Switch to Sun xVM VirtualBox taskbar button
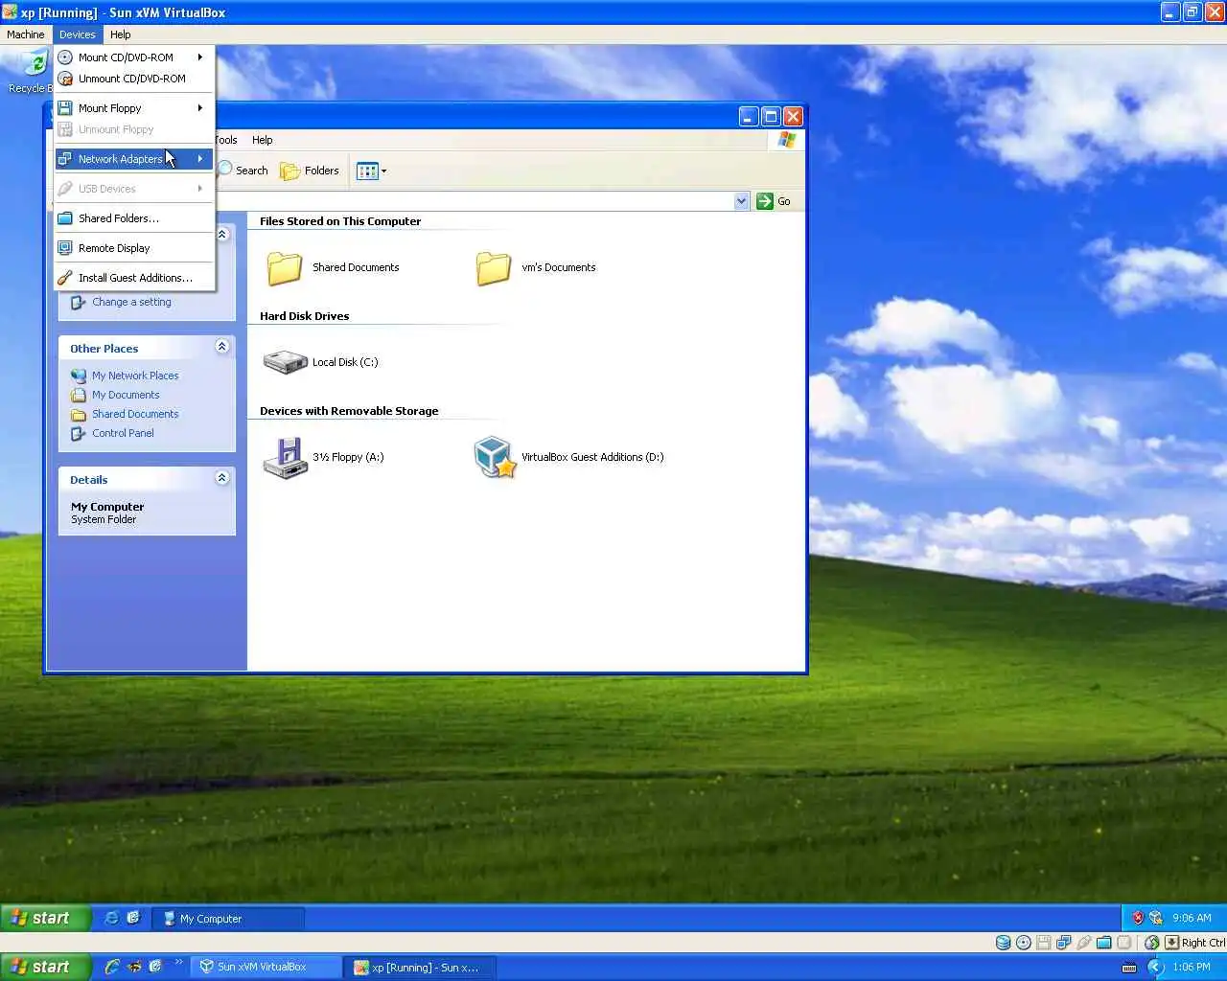Screen dimensions: 1227x981 (x=266, y=968)
